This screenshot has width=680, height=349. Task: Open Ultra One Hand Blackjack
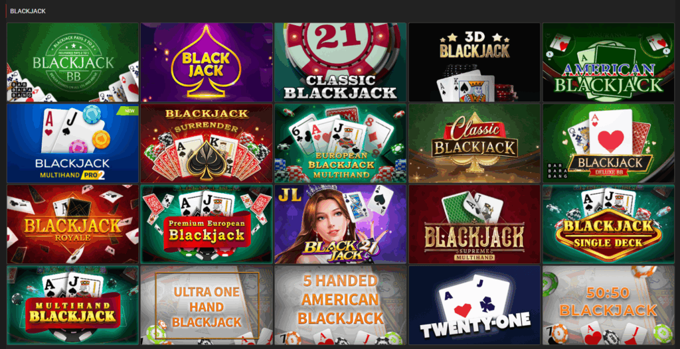(x=207, y=306)
